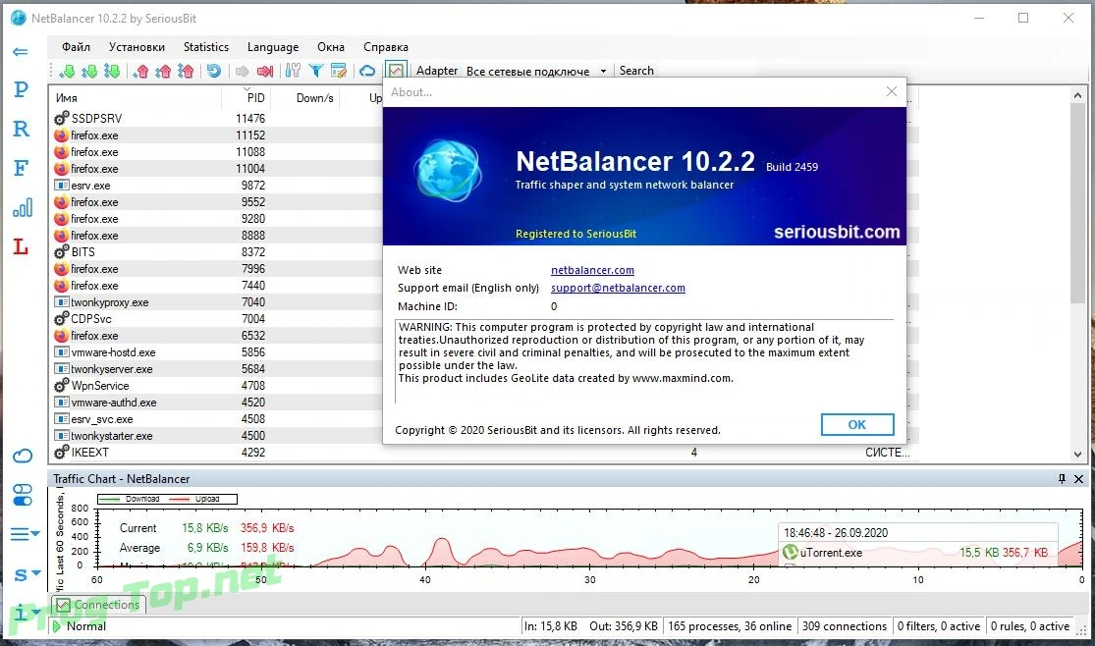Click the bar chart sidebar icon
The width and height of the screenshot is (1095, 646).
(x=23, y=207)
